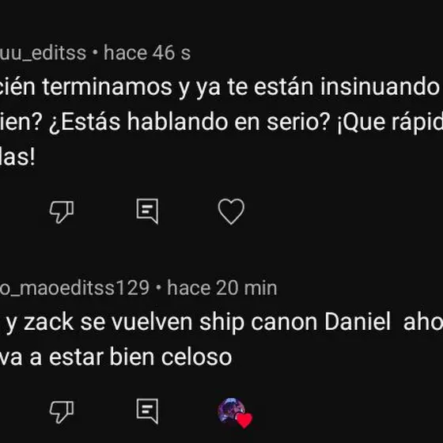Dislike the o_maoeditss129 comment
The height and width of the screenshot is (443, 443).
click(62, 411)
